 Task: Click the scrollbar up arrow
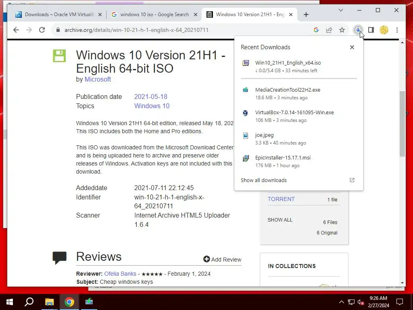coord(402,42)
